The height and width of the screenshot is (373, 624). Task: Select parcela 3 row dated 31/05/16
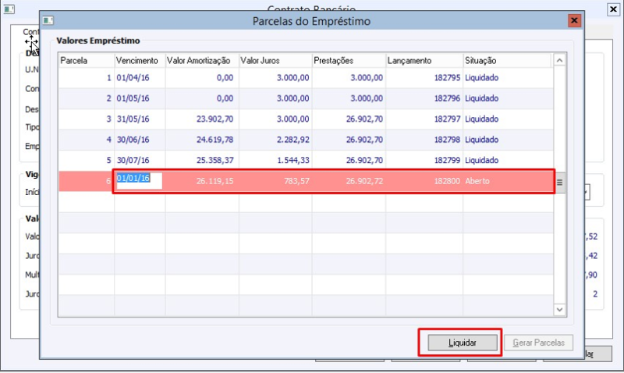click(306, 119)
